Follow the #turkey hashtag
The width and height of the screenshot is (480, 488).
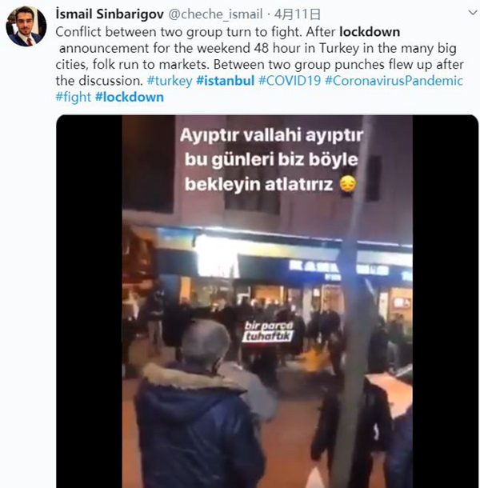point(170,81)
